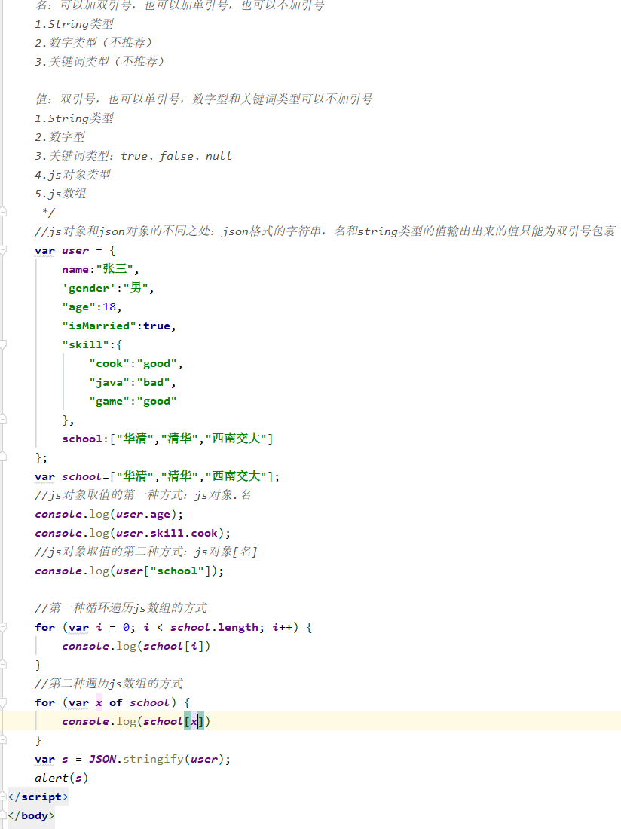Image resolution: width=621 pixels, height=829 pixels.
Task: Click the "cook":"good" entry
Action: pos(136,364)
